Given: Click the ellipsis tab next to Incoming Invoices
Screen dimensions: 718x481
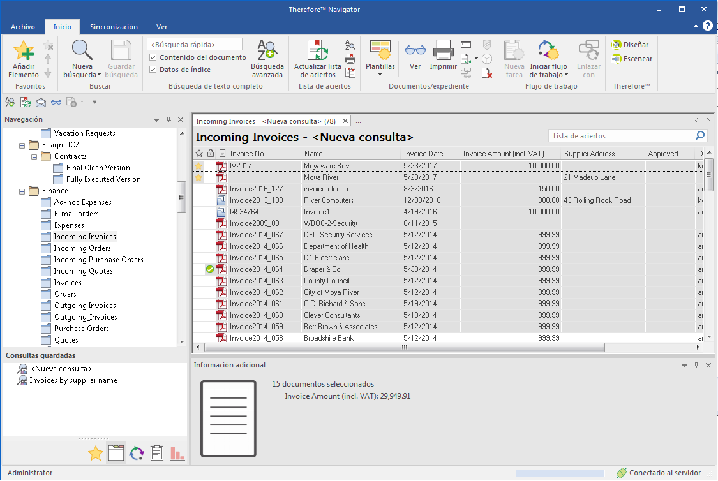Looking at the screenshot, I should coord(358,121).
